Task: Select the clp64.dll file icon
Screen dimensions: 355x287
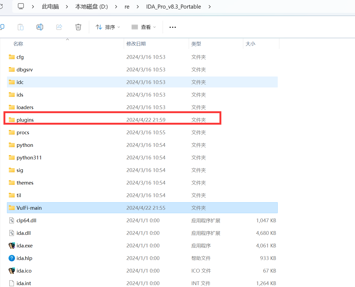Action: coord(12,220)
